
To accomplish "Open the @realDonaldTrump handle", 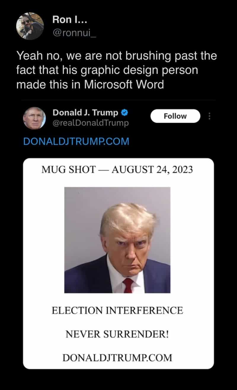I will tap(91, 123).
